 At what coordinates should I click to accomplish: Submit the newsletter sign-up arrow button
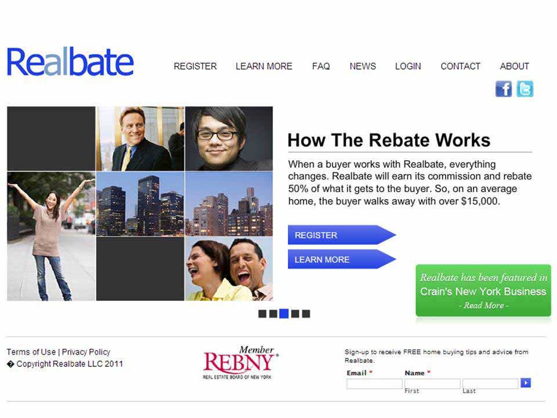coord(526,383)
